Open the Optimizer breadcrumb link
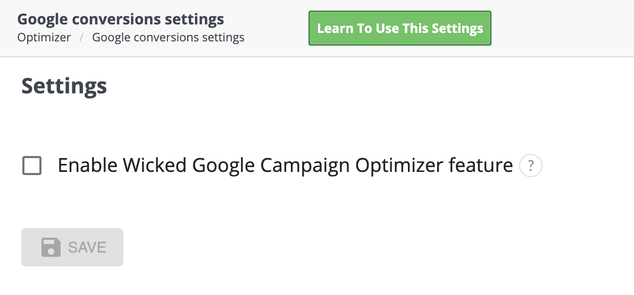Image resolution: width=634 pixels, height=295 pixels. point(44,38)
